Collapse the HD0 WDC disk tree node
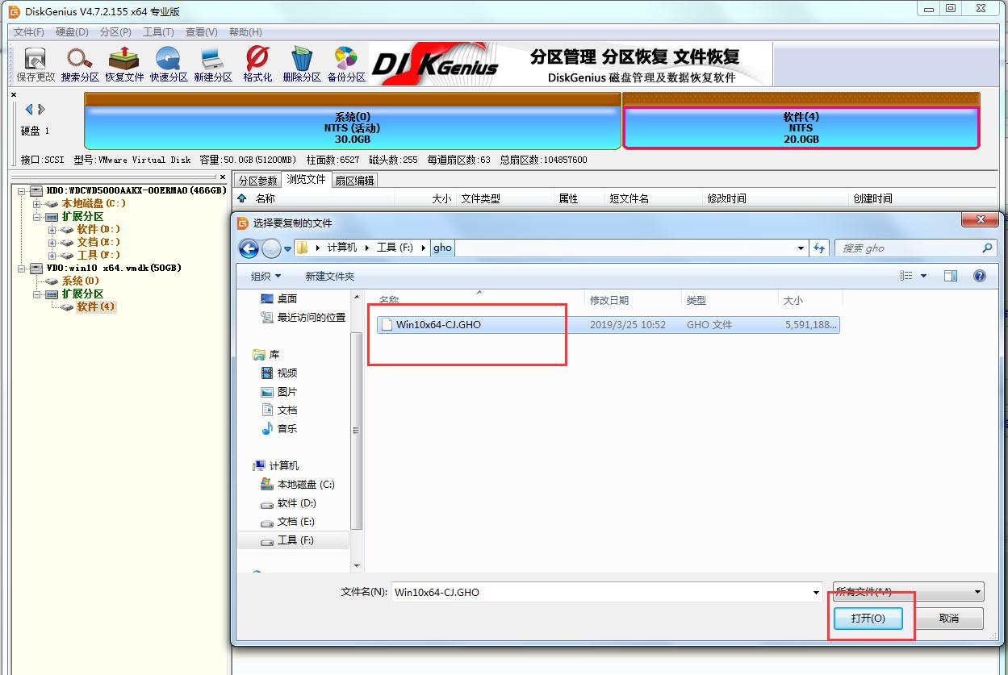 (23, 190)
